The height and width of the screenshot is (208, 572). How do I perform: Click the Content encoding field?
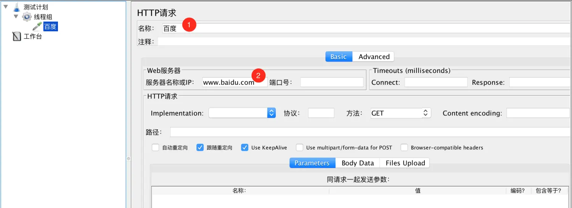(x=538, y=113)
